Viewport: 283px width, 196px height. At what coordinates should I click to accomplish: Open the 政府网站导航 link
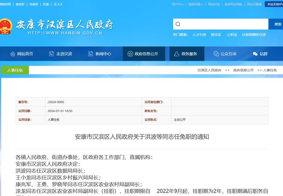pyautogui.click(x=233, y=4)
